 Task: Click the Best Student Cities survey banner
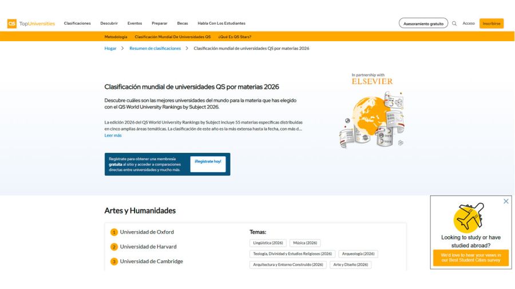[470, 258]
